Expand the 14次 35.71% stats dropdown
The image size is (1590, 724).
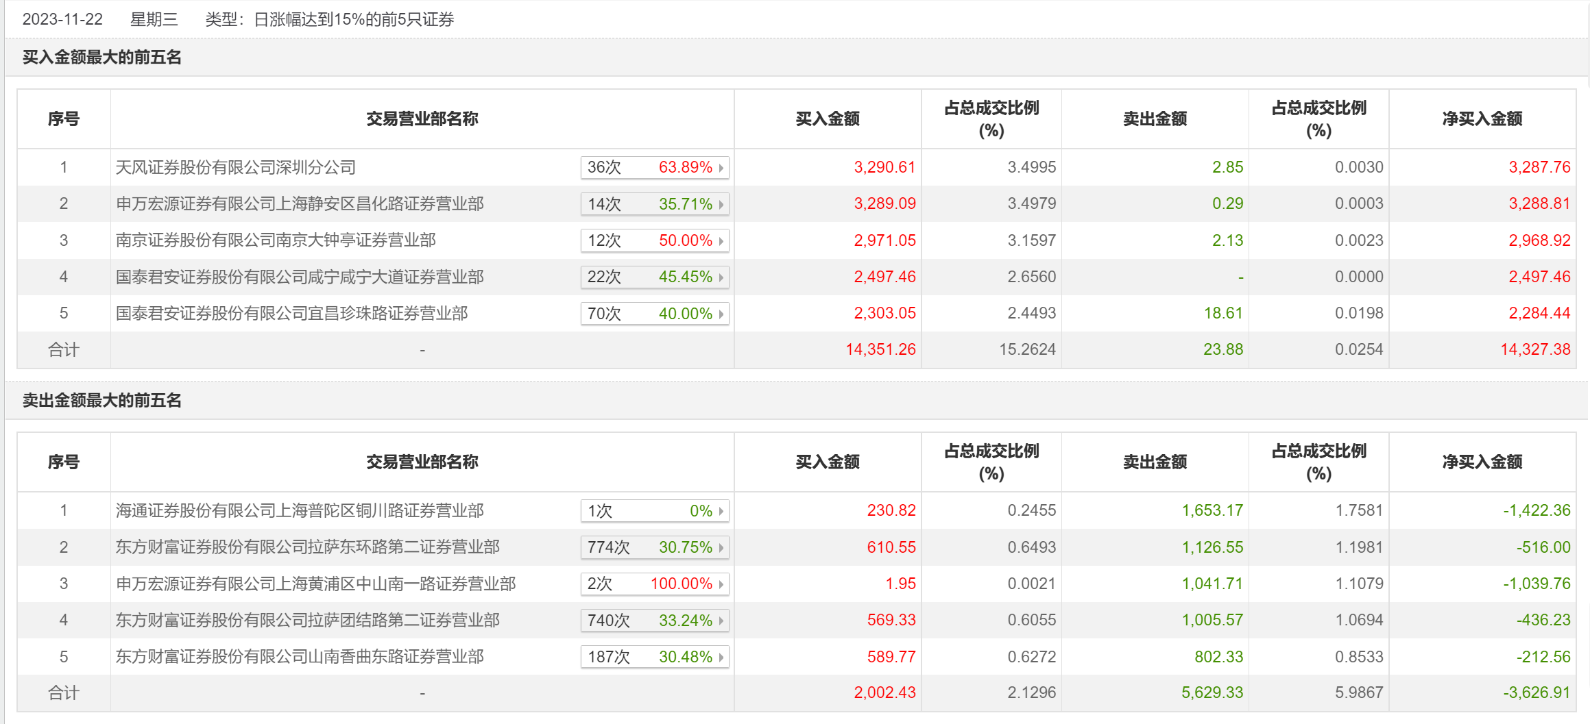pyautogui.click(x=654, y=204)
